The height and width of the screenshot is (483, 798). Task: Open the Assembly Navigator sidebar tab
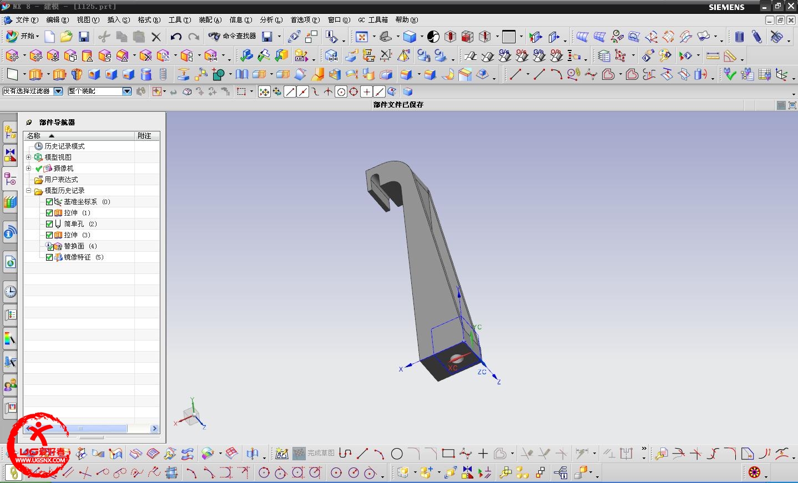point(10,132)
